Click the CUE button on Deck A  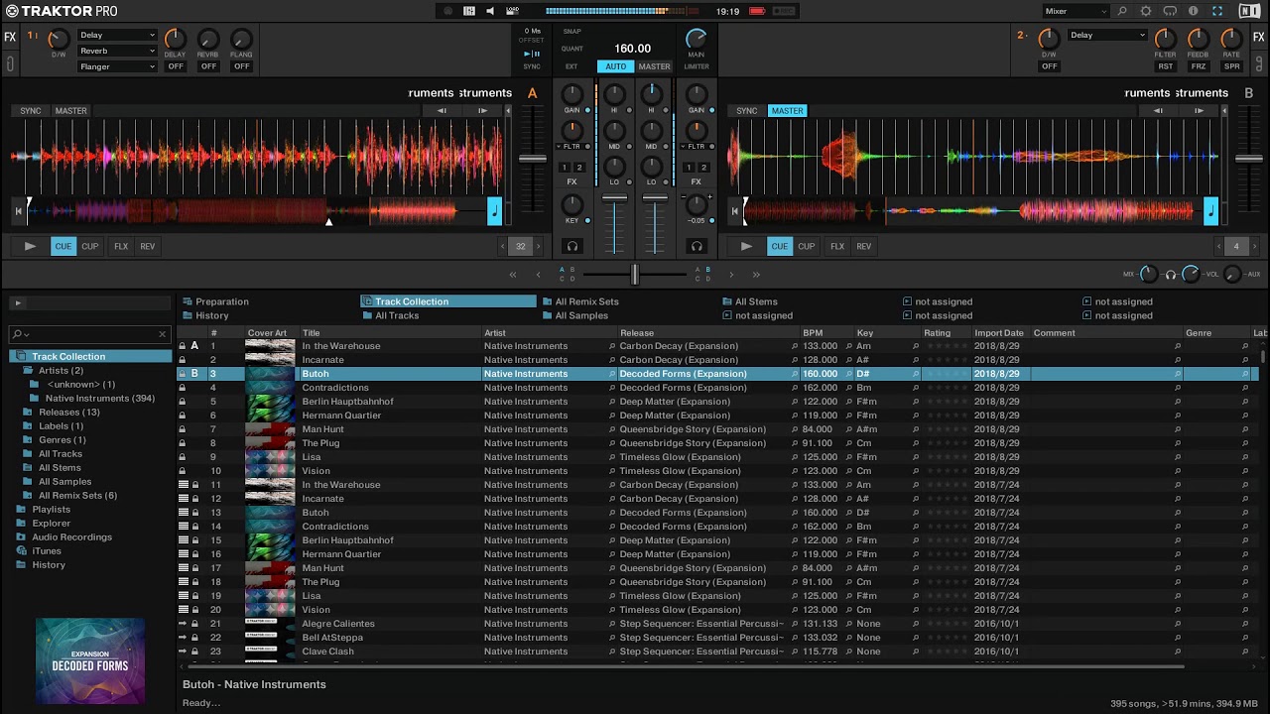click(63, 246)
